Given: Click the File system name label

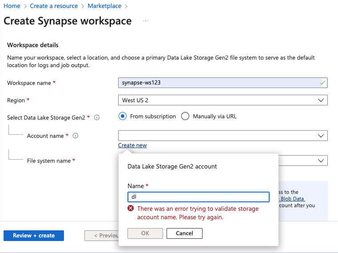Looking at the screenshot, I should (49, 161).
